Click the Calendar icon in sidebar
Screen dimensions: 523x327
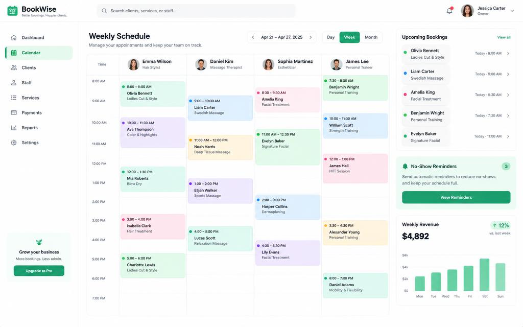(x=14, y=53)
